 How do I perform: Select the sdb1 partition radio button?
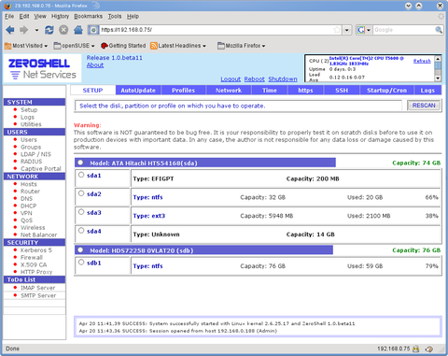coord(81,263)
